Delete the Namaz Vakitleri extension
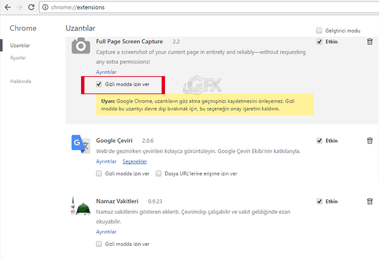379x258 pixels. pyautogui.click(x=370, y=201)
